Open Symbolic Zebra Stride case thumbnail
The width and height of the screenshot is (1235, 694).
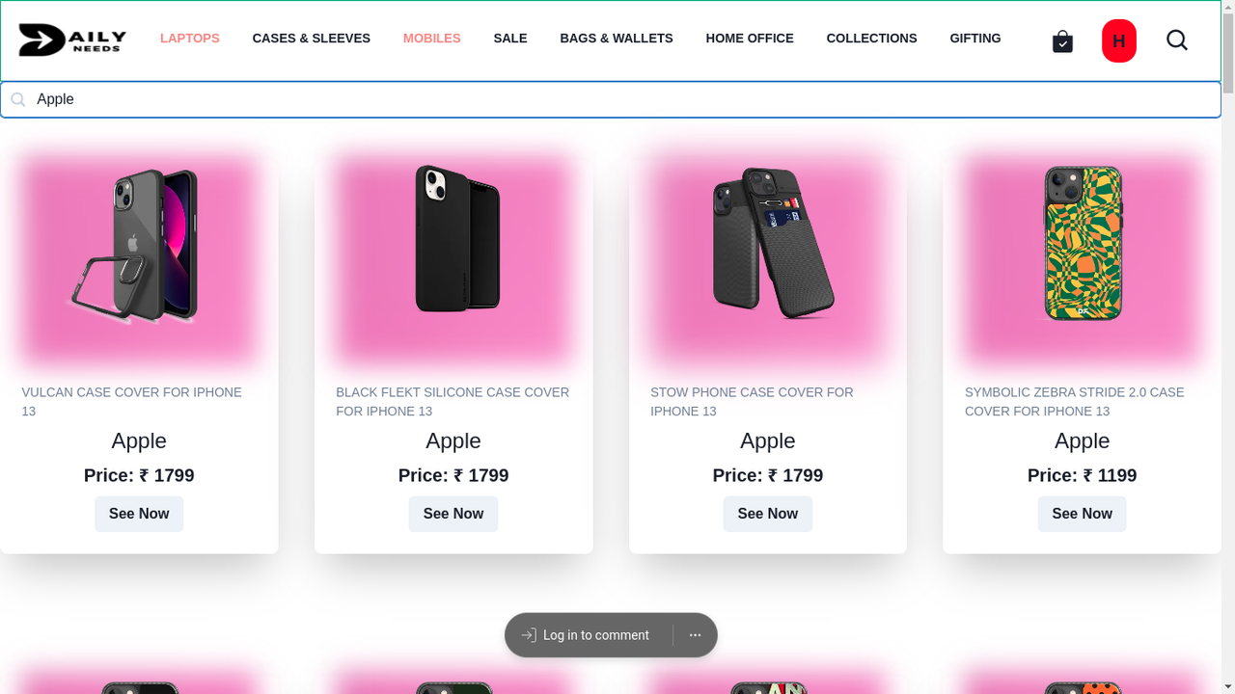pyautogui.click(x=1082, y=260)
